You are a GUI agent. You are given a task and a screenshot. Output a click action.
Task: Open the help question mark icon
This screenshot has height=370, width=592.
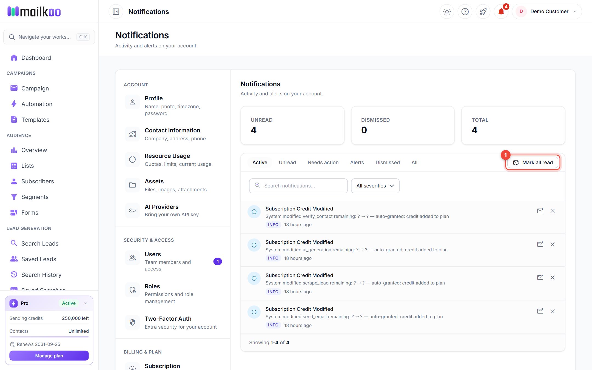pos(465,12)
